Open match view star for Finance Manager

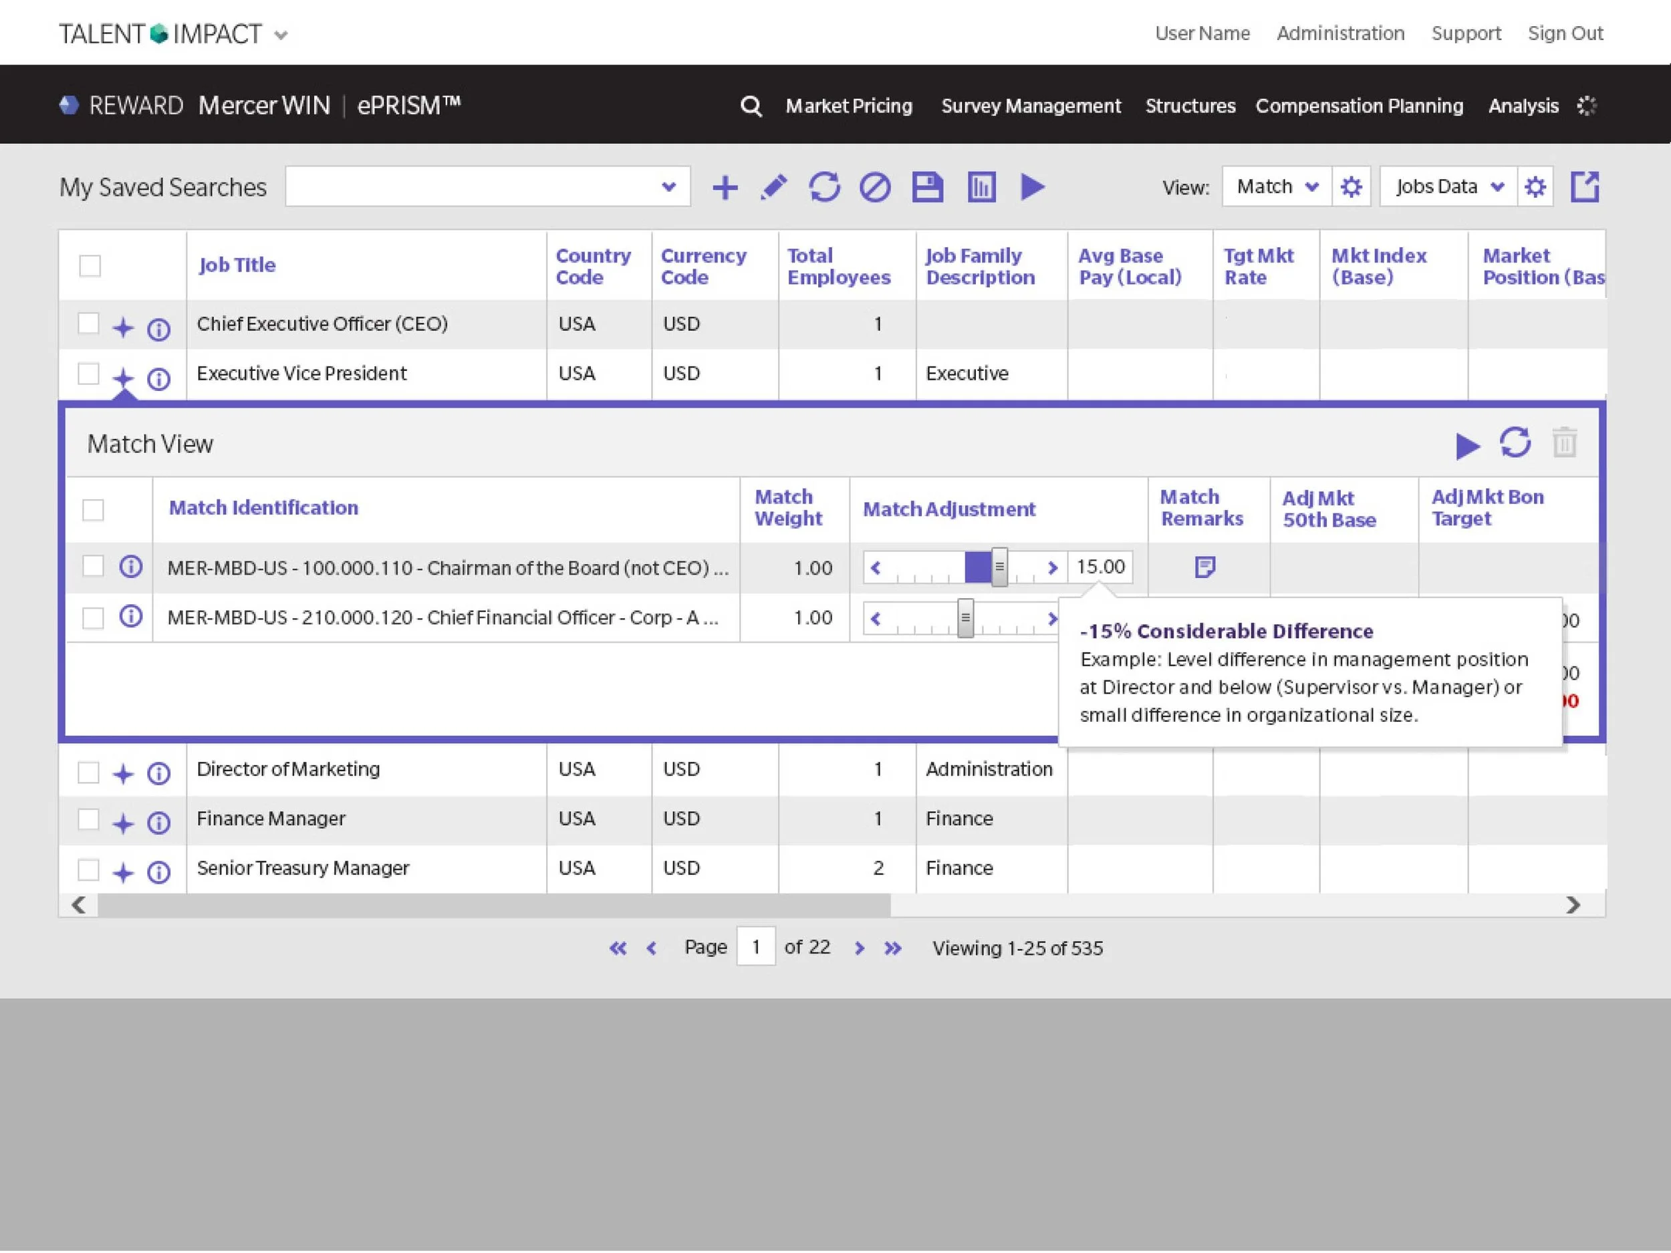click(x=123, y=823)
